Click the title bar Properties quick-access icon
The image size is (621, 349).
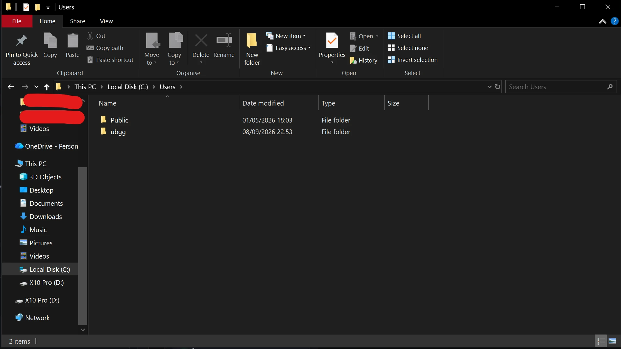point(26,7)
